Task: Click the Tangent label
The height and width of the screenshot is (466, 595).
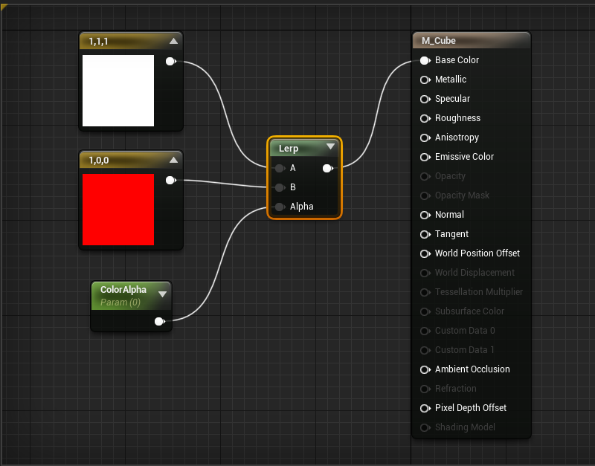Action: [451, 234]
